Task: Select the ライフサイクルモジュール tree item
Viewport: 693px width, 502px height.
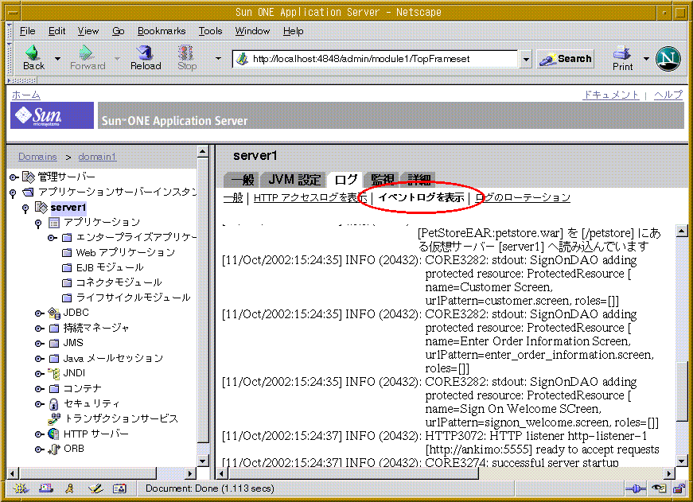Action: 133,298
